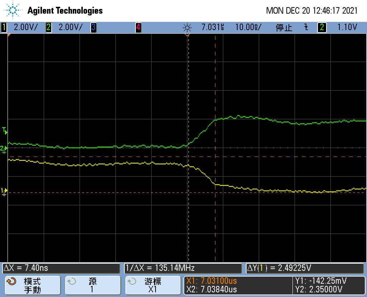Click the Agilent Technologies logo

52,10
